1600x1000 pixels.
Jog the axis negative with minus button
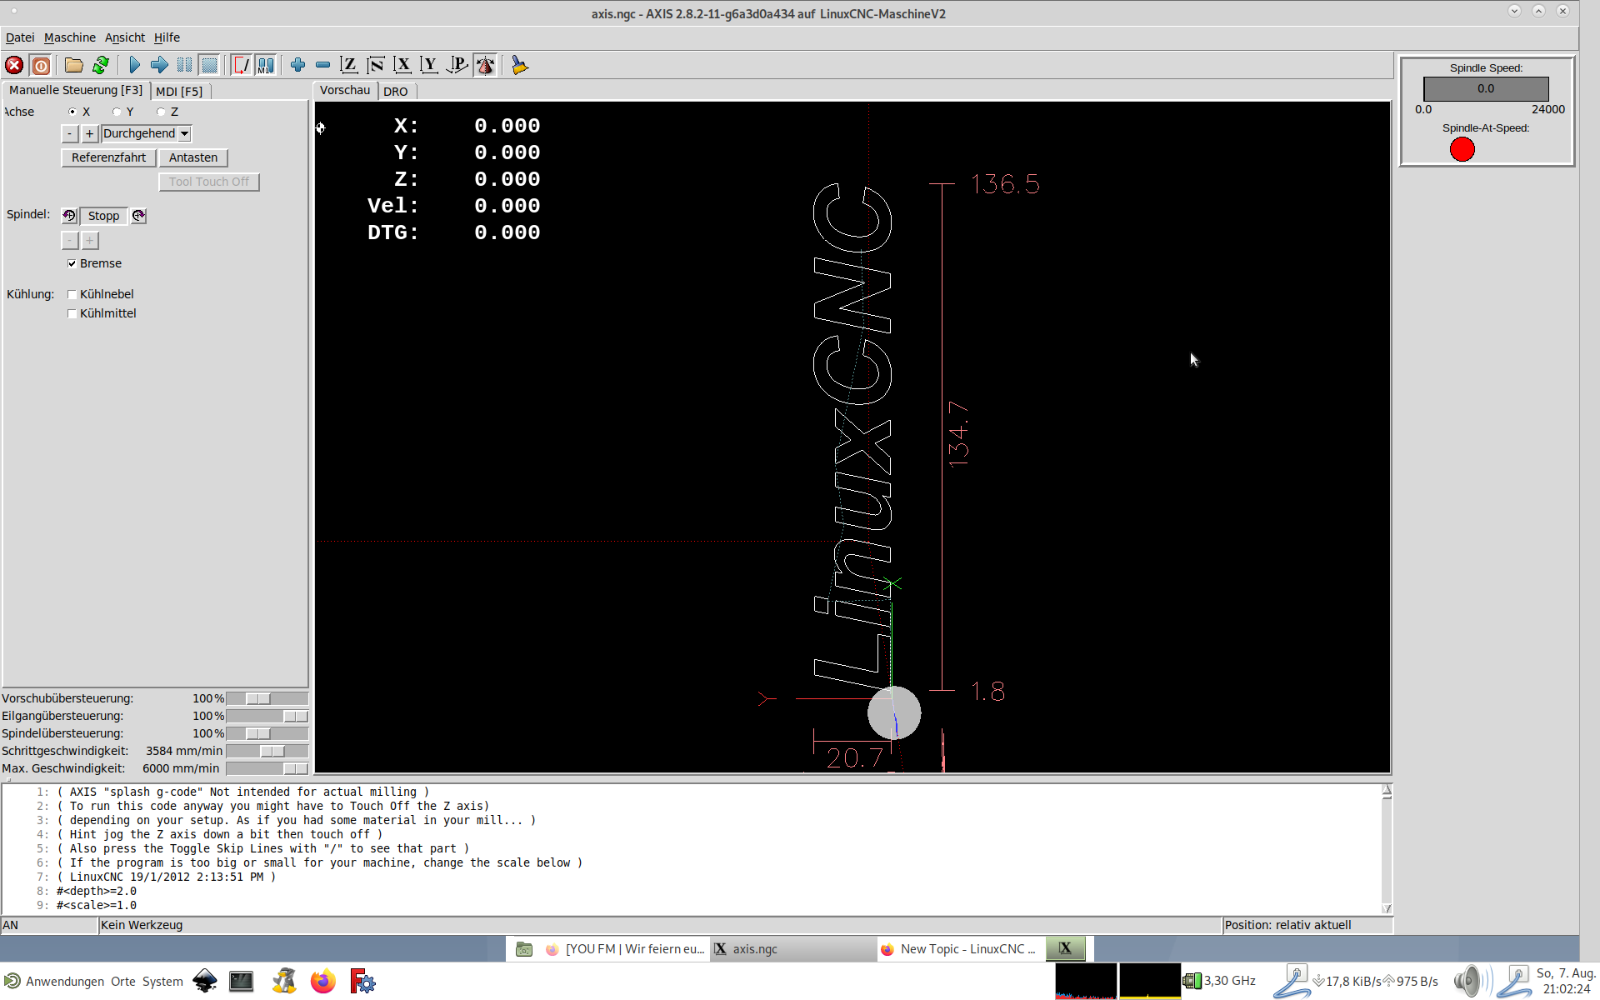70,133
